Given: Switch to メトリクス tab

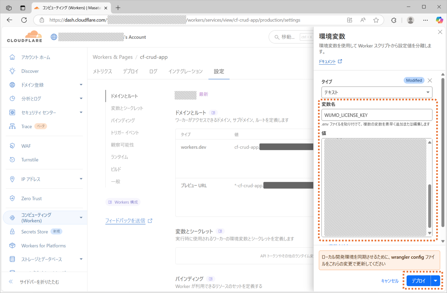Looking at the screenshot, I should tap(102, 71).
